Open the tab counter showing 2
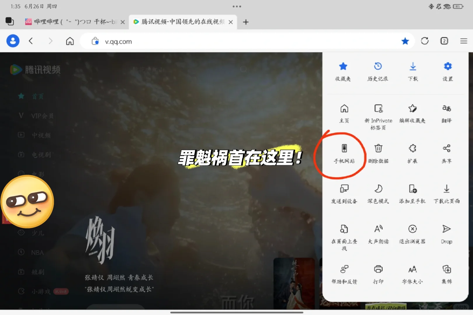473x315 pixels. pyautogui.click(x=444, y=41)
